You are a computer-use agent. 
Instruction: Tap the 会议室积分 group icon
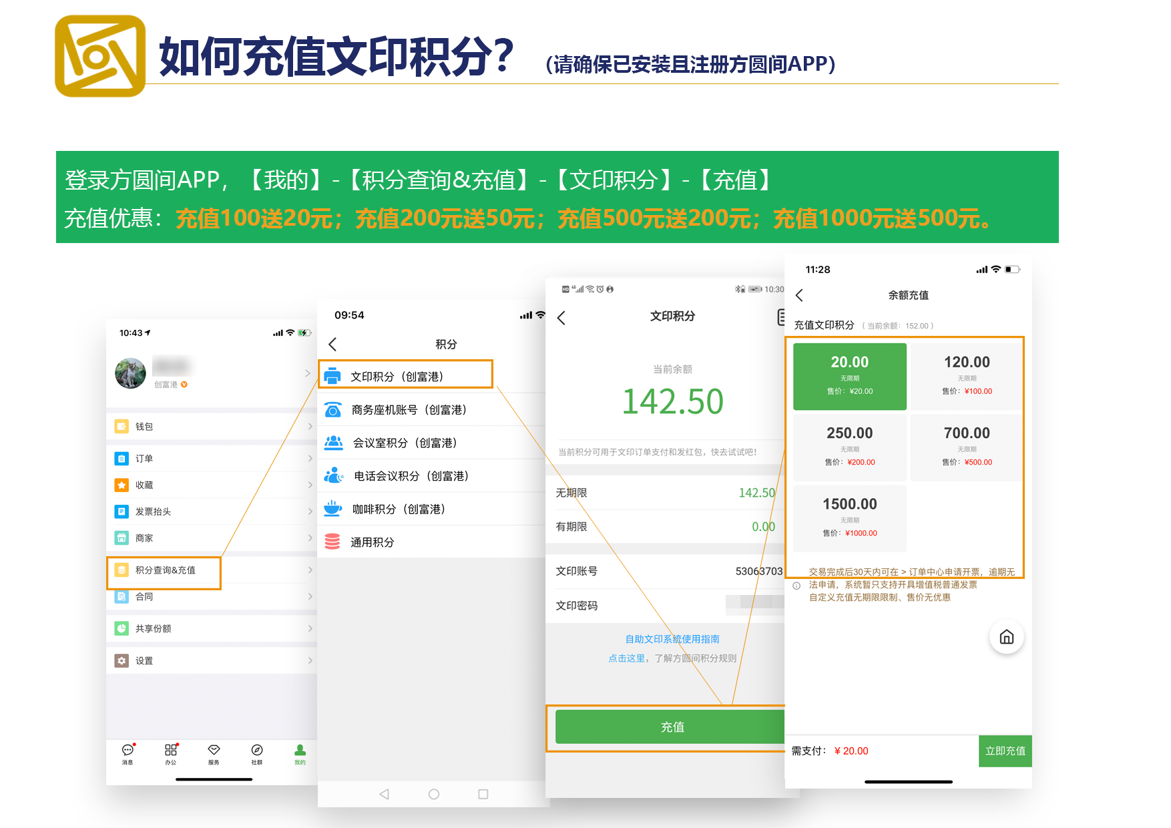332,441
